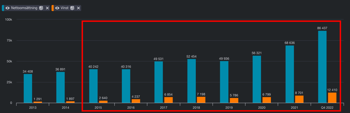Toggle visibility of Nettoomsättning series
The width and height of the screenshot is (350, 113).
7,8
